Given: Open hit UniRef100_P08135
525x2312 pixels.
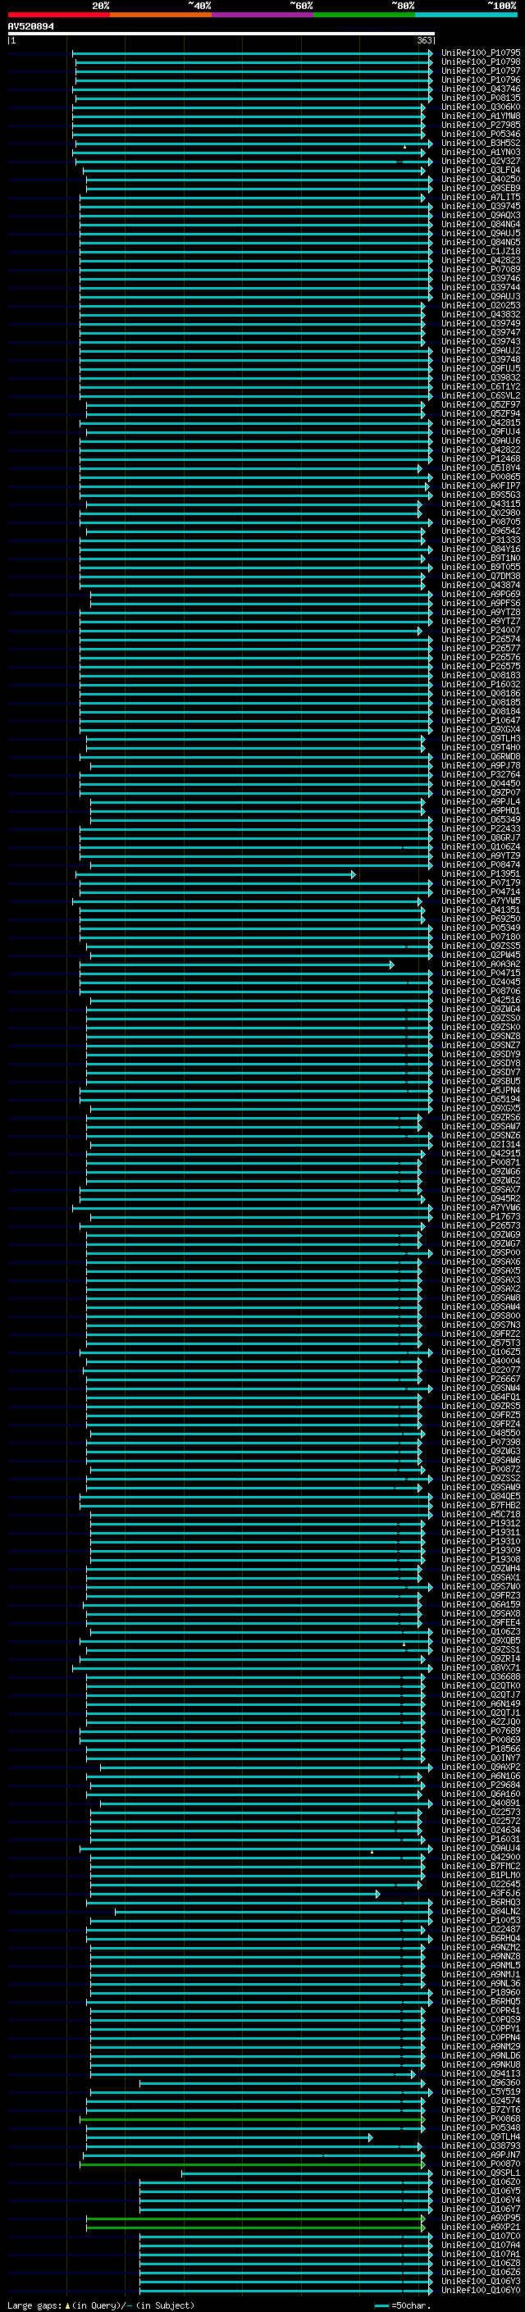Looking at the screenshot, I should tap(481, 98).
